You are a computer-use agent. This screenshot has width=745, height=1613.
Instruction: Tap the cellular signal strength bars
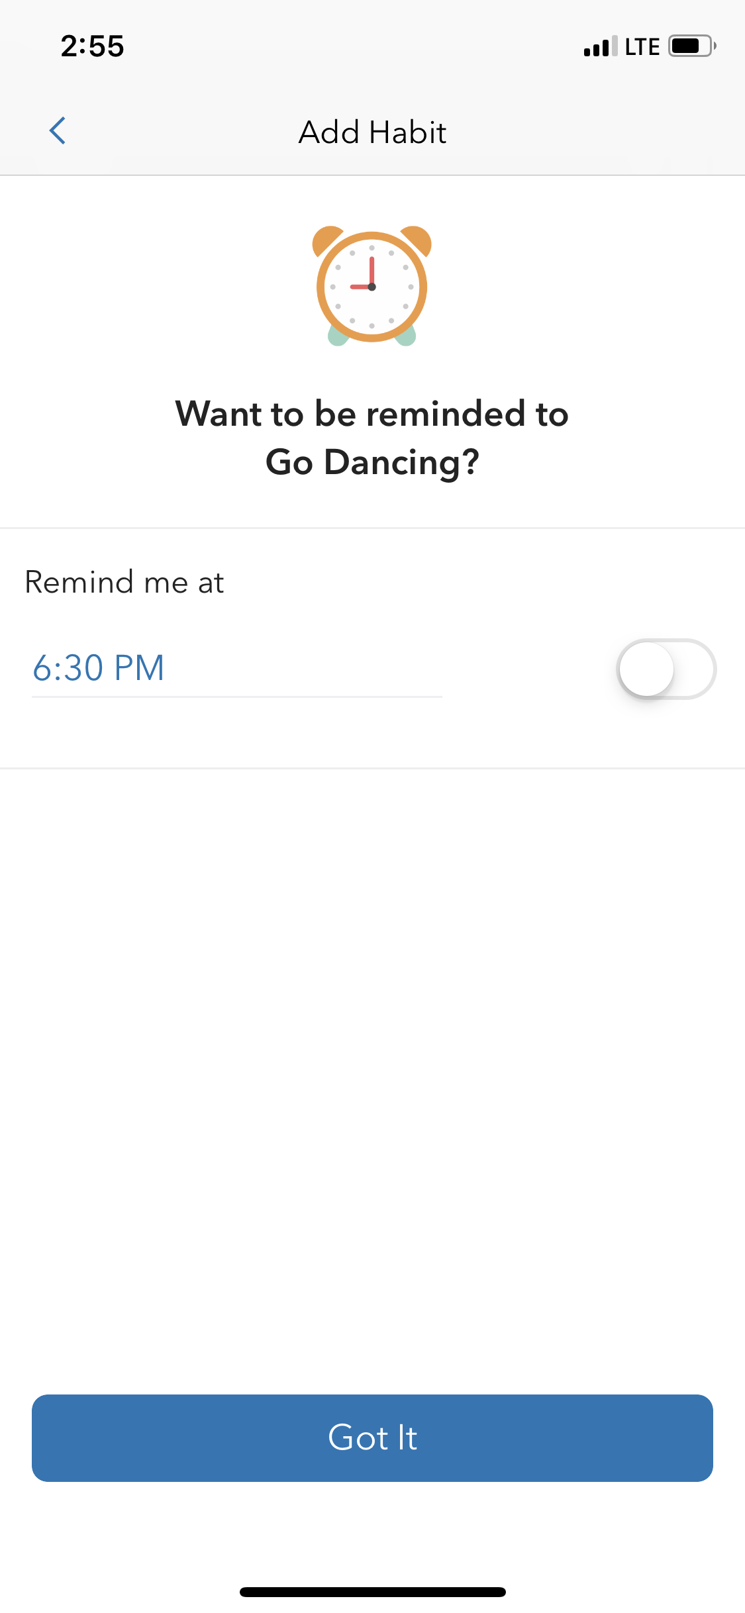(601, 46)
